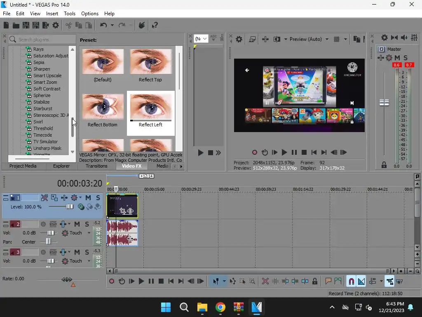Open undo history dropdown arrow
422x317 pixels.
pyautogui.click(x=112, y=25)
